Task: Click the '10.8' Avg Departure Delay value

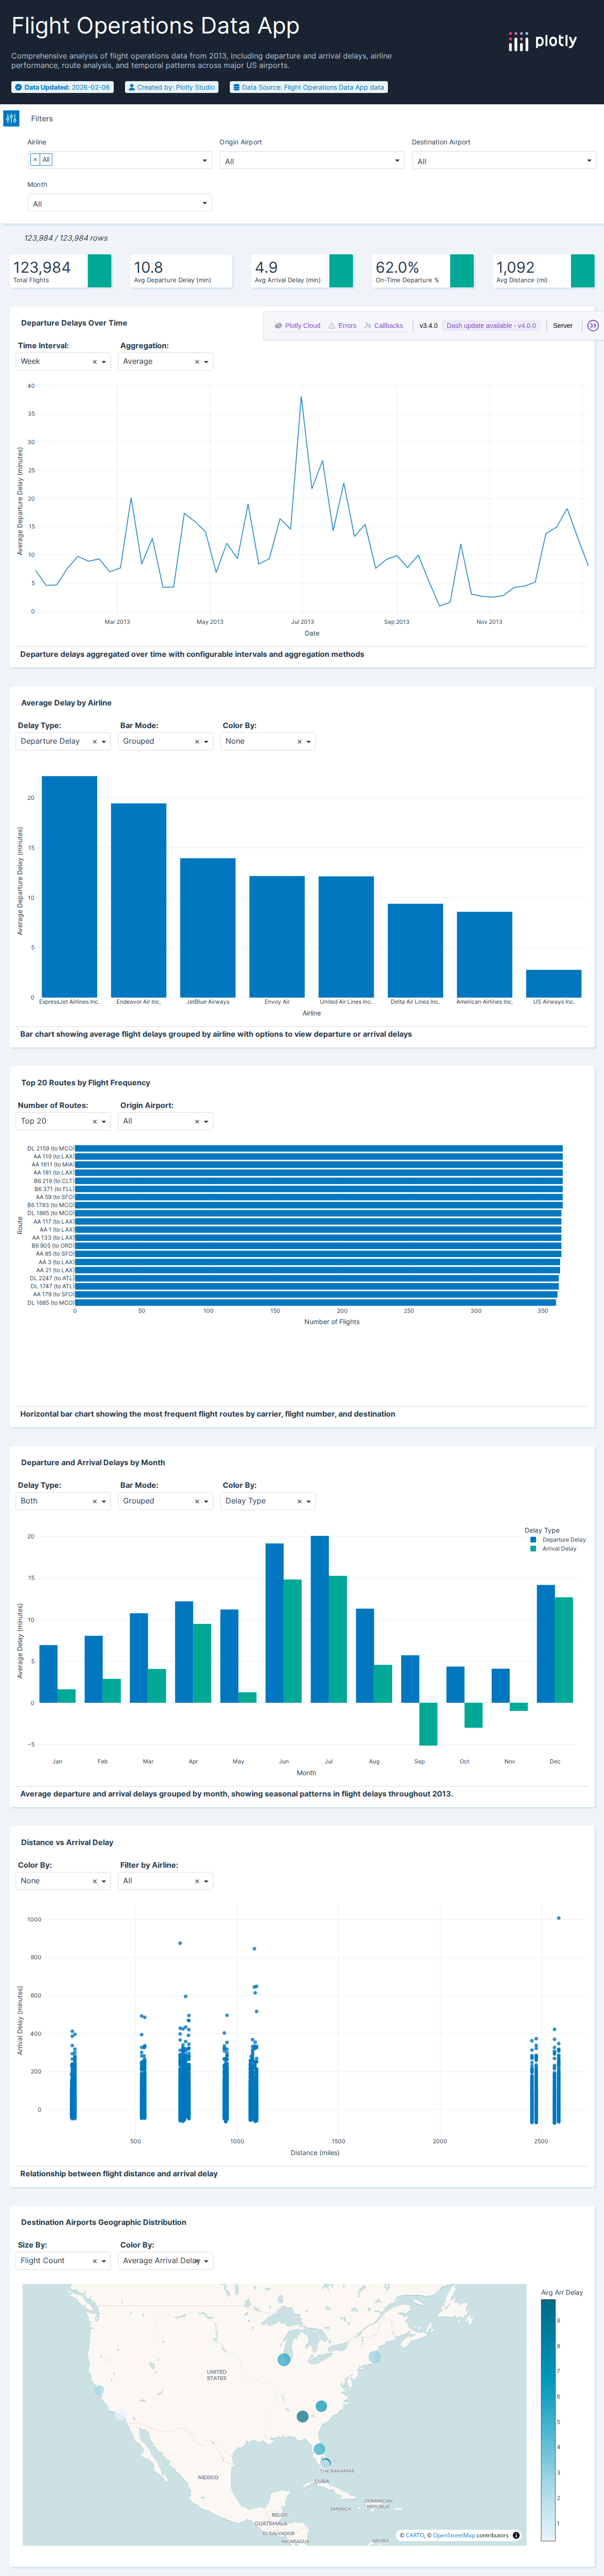Action: (x=148, y=267)
